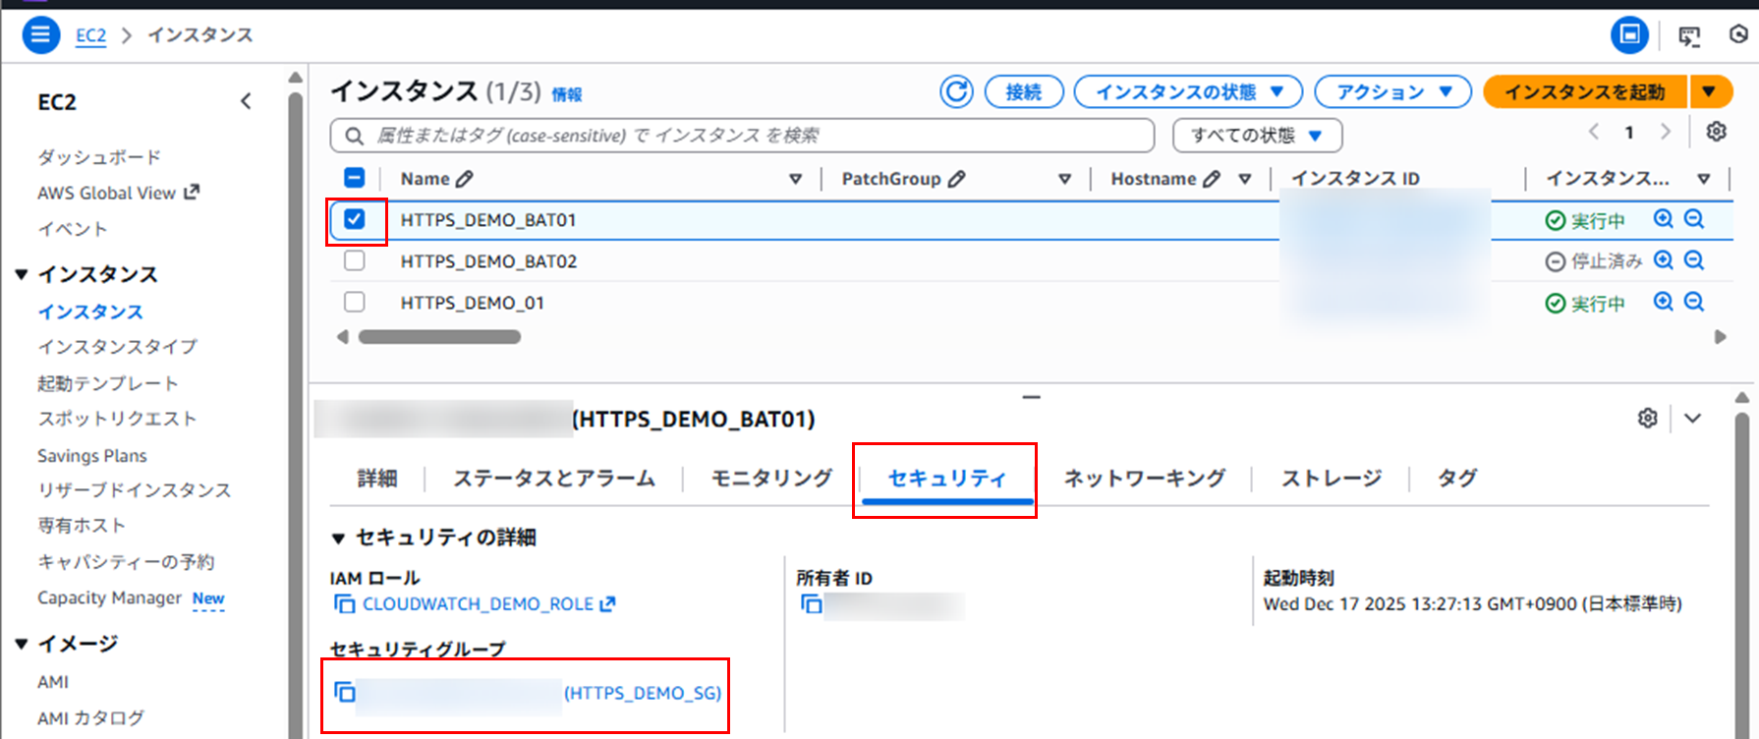
Task: Open AWS Global View sidebar link
Action: click(x=118, y=193)
